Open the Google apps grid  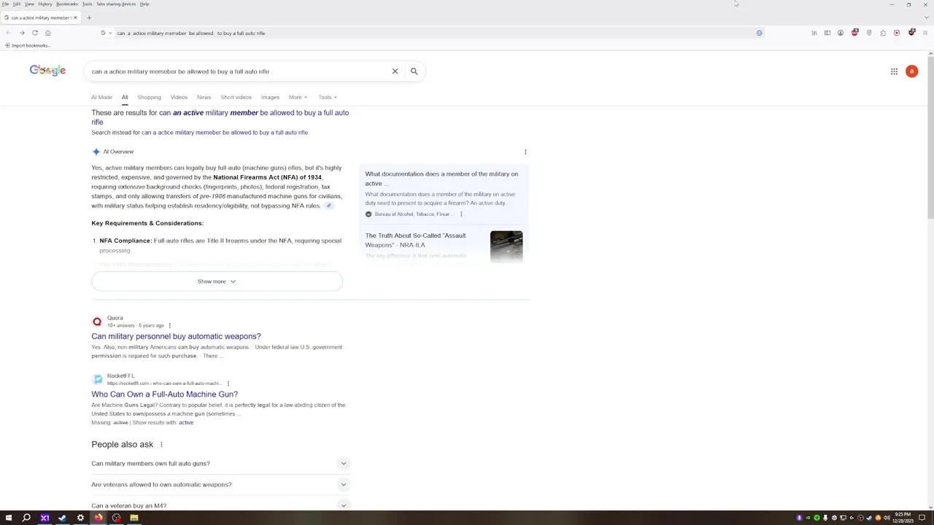(x=894, y=71)
